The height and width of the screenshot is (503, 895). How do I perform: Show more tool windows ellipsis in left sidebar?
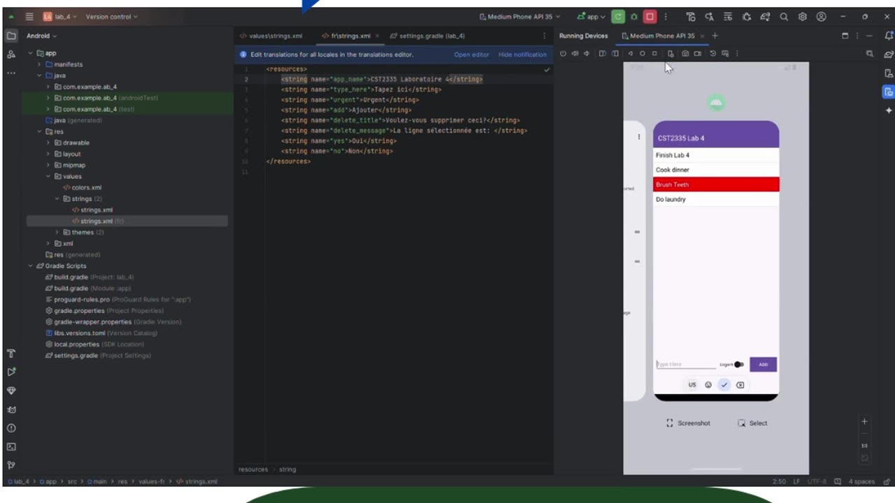point(11,73)
